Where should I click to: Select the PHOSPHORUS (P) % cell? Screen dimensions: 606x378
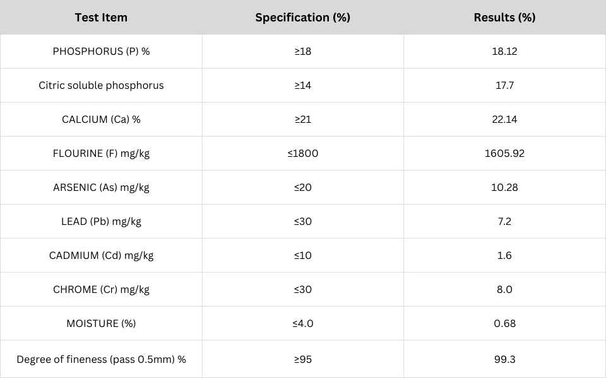[101, 52]
